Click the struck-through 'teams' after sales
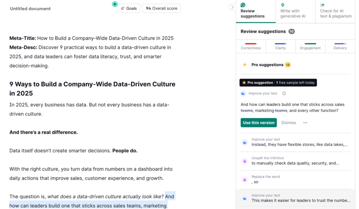Viewport: 359px width, 209px height. coord(246,111)
